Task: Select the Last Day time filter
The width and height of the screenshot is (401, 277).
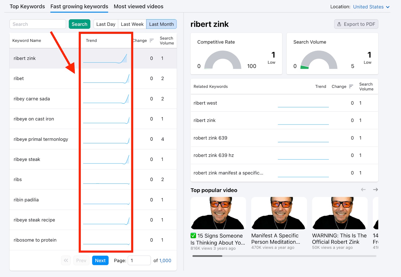Action: [106, 24]
